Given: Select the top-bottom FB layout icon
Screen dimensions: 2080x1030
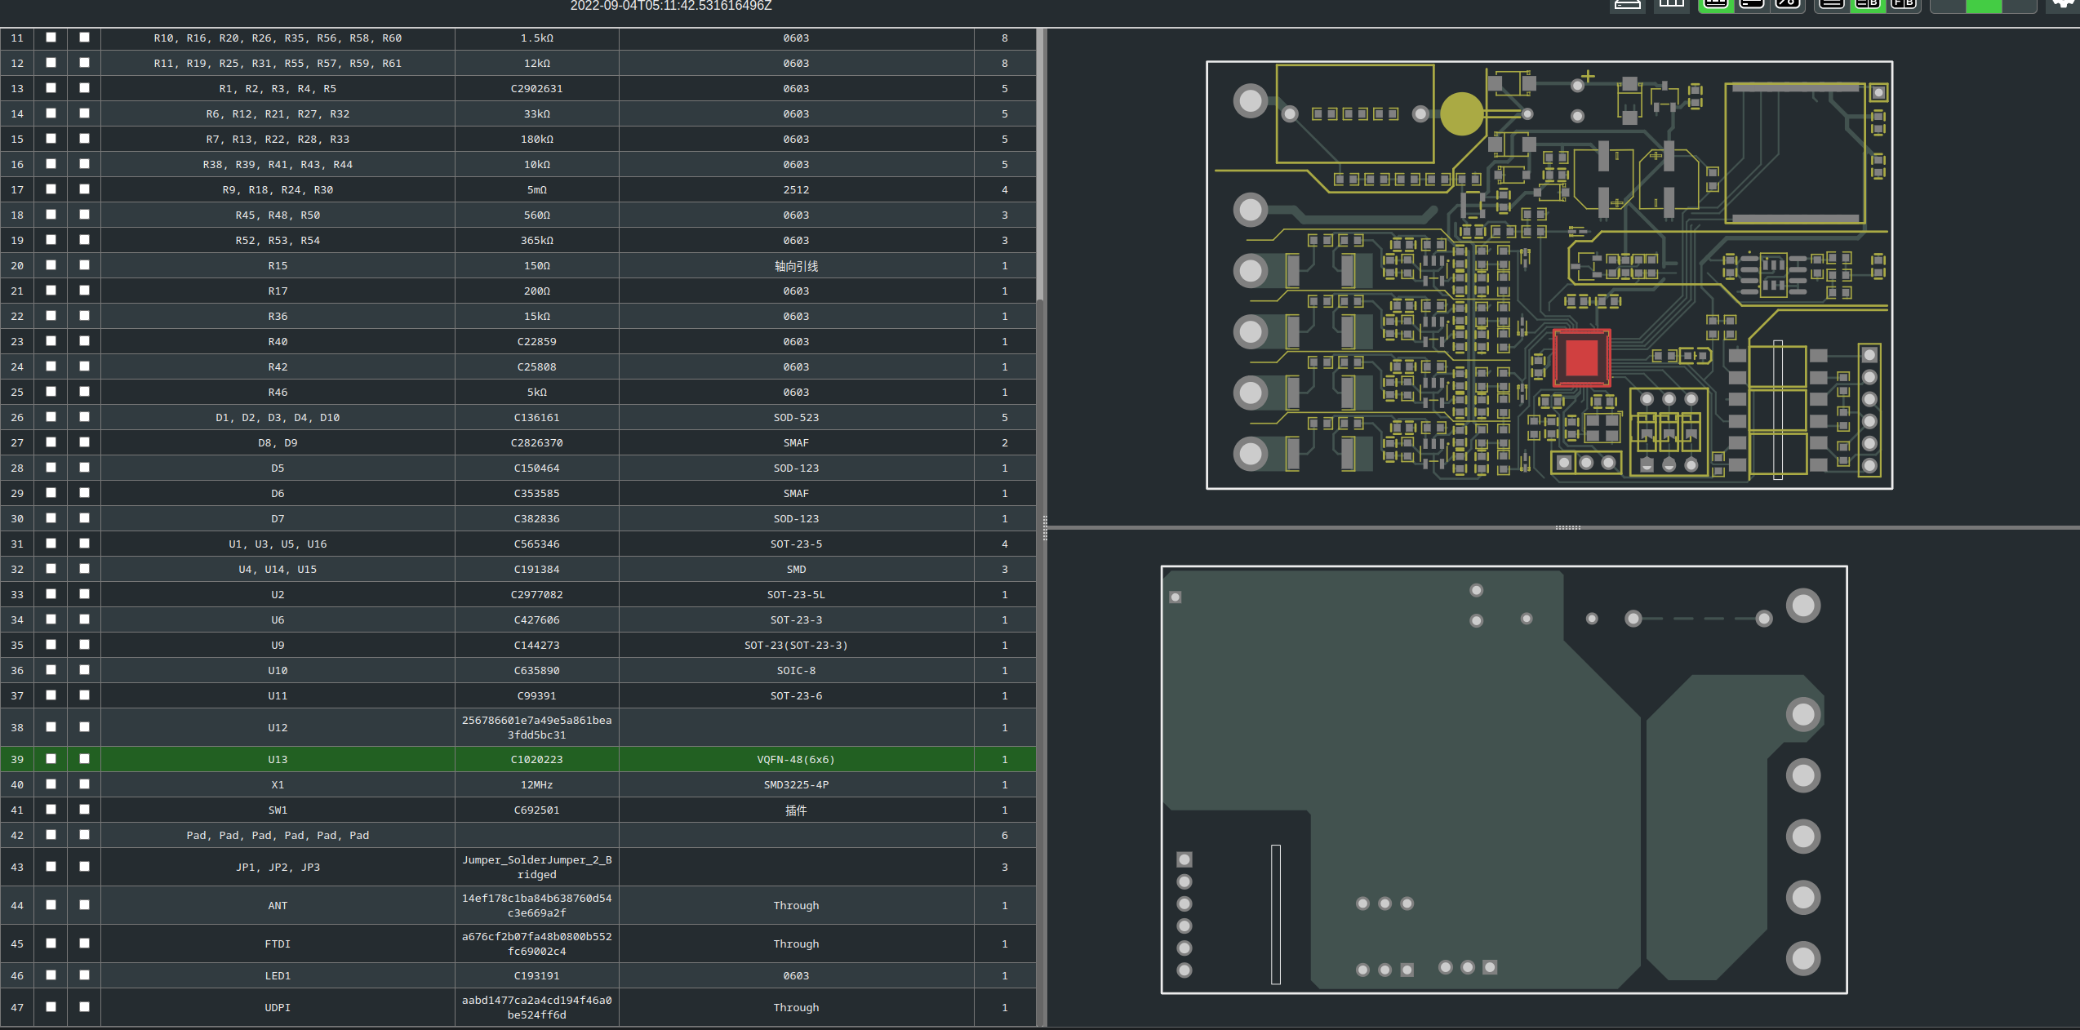Looking at the screenshot, I should (x=1903, y=5).
